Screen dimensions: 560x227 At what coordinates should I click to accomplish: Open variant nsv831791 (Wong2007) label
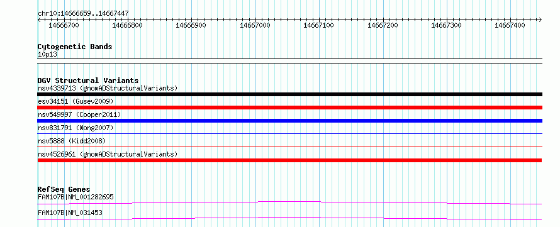(76, 128)
